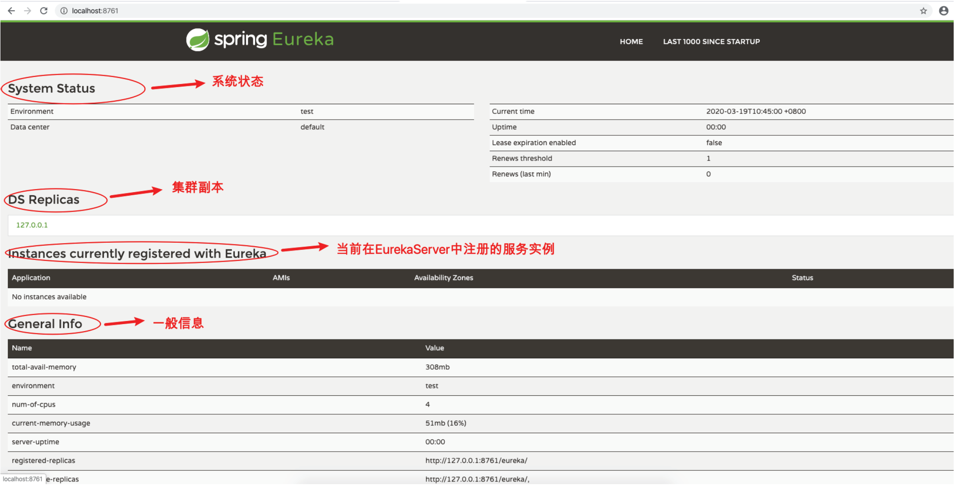Image resolution: width=955 pixels, height=485 pixels.
Task: Click the 127.0.0.1 replica link
Action: pos(32,225)
